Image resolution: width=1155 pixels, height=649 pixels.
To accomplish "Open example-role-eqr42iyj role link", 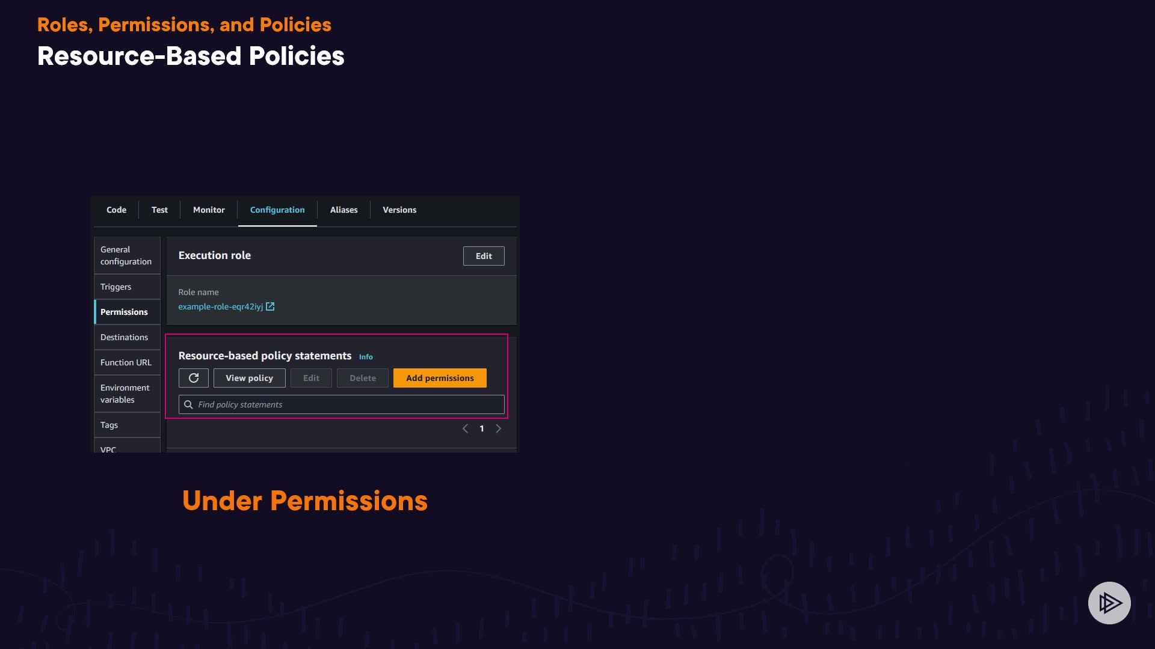I will (220, 306).
